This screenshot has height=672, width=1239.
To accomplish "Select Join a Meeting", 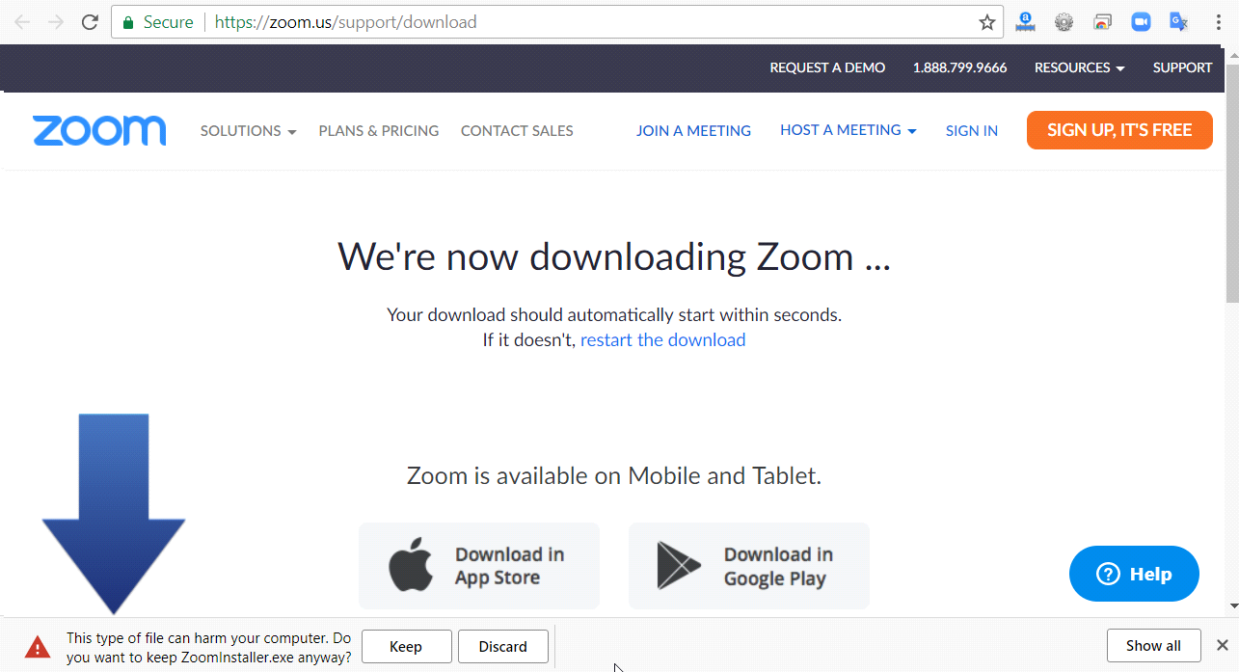I will [693, 131].
